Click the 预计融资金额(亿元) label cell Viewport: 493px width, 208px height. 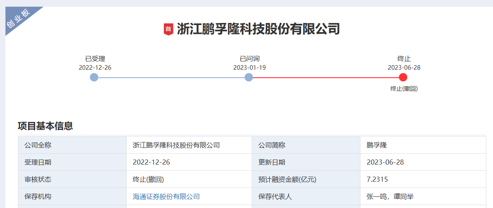pos(306,180)
